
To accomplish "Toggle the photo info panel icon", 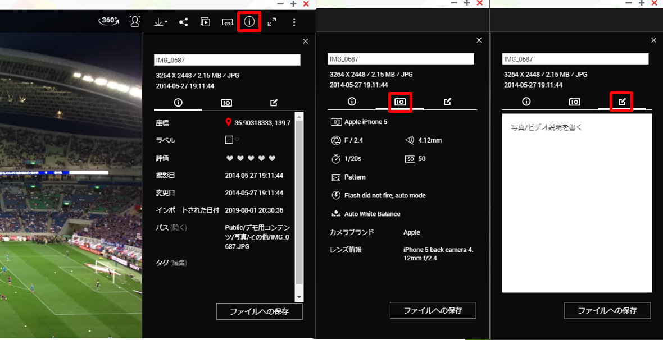I will tap(249, 22).
